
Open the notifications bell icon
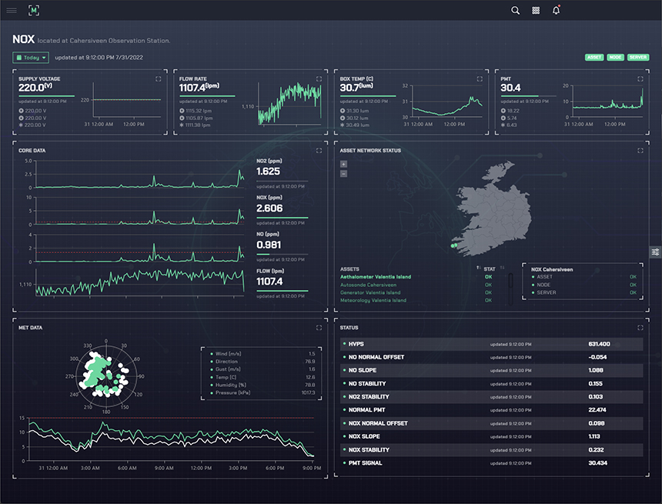557,10
